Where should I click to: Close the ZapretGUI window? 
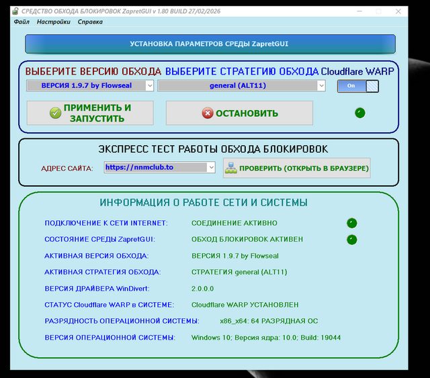point(398,11)
